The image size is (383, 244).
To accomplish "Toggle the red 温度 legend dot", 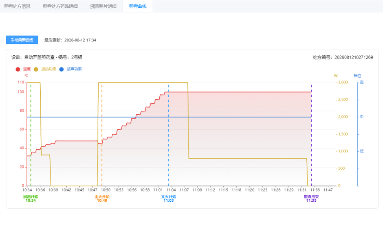I will tap(18, 69).
